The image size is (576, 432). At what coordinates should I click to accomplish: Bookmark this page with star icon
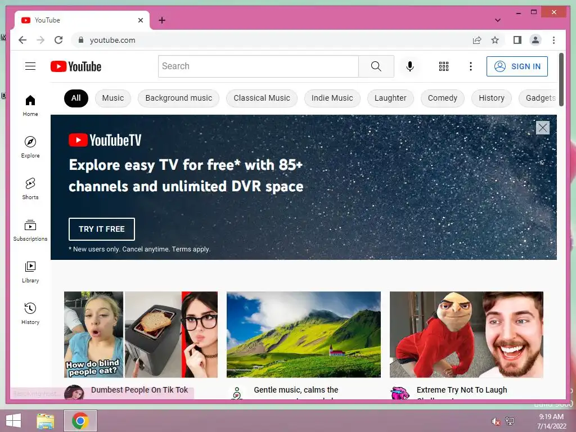point(495,40)
